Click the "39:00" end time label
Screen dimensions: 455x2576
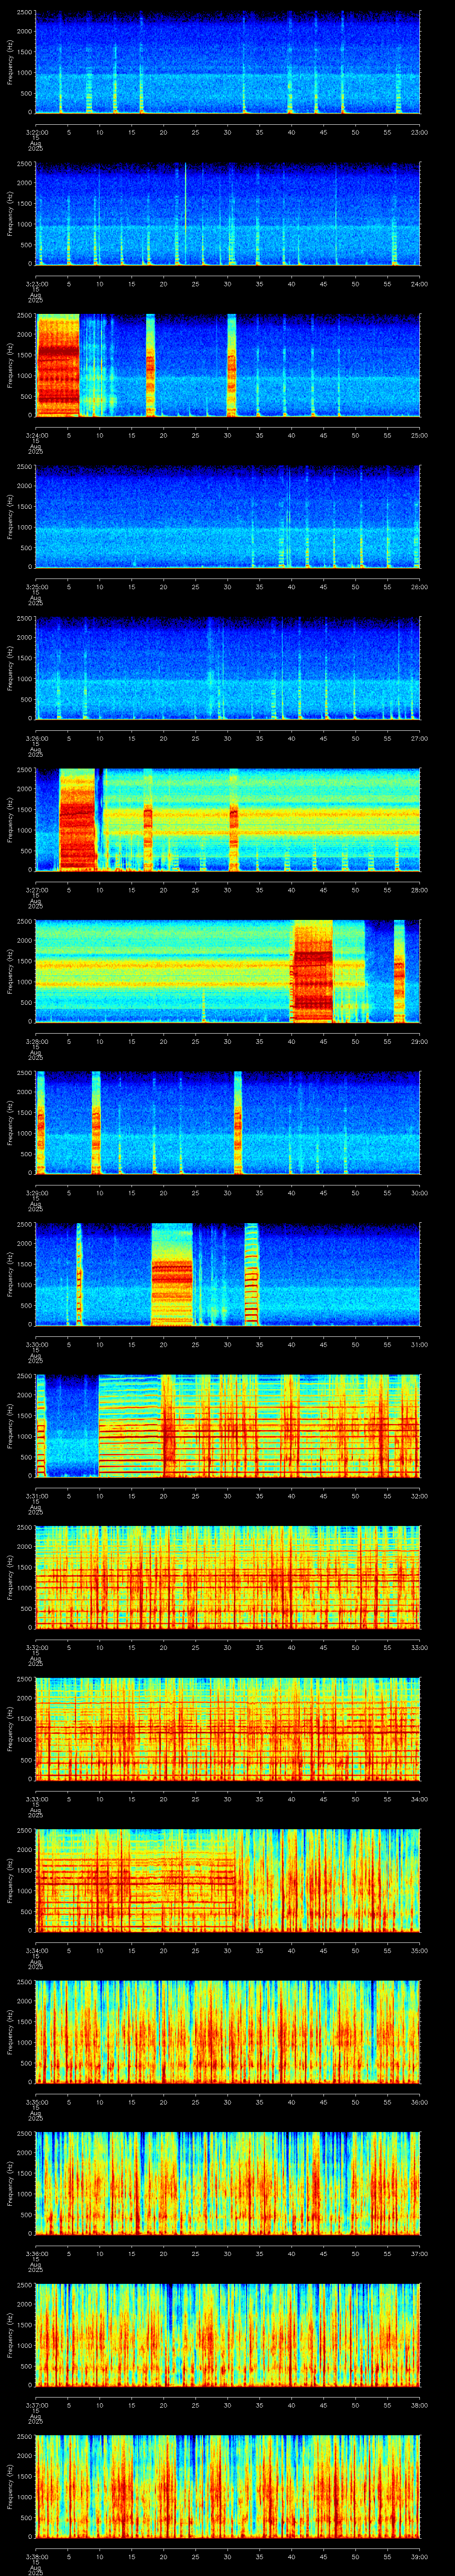[x=419, y=2557]
